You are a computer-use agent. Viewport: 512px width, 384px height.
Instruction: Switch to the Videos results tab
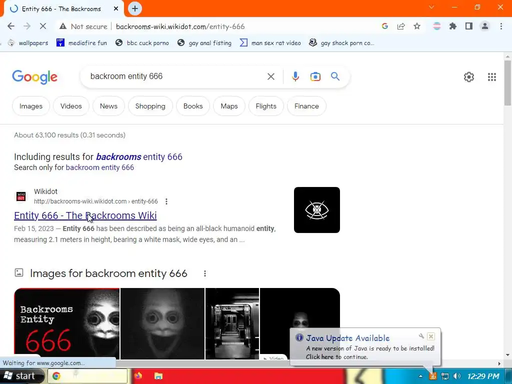[x=71, y=106]
